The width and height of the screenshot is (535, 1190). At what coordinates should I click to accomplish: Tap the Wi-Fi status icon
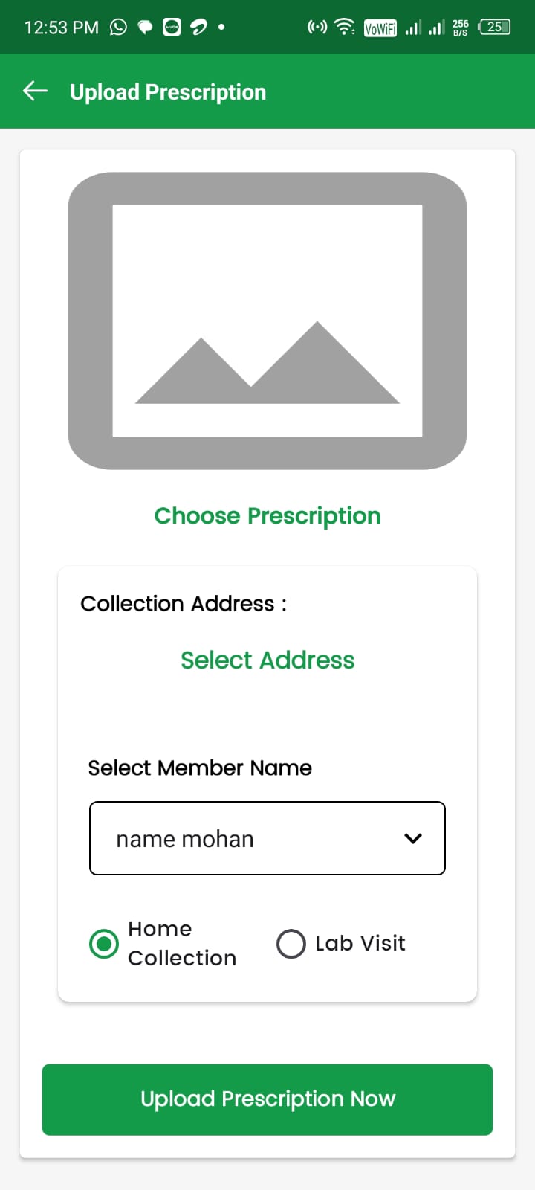344,28
